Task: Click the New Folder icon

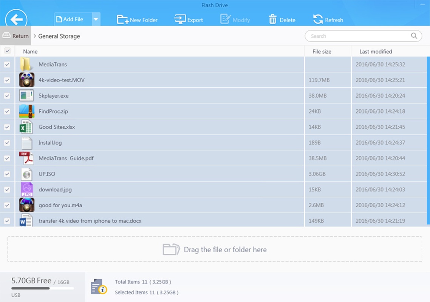Action: (122, 20)
